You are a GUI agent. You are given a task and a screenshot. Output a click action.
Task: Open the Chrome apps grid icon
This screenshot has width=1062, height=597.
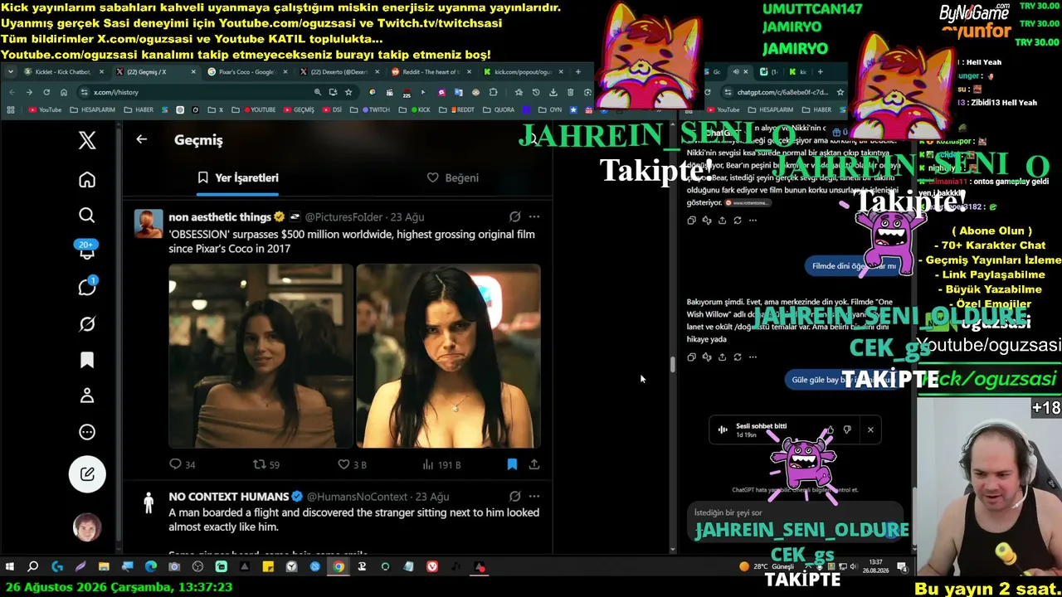coord(10,109)
